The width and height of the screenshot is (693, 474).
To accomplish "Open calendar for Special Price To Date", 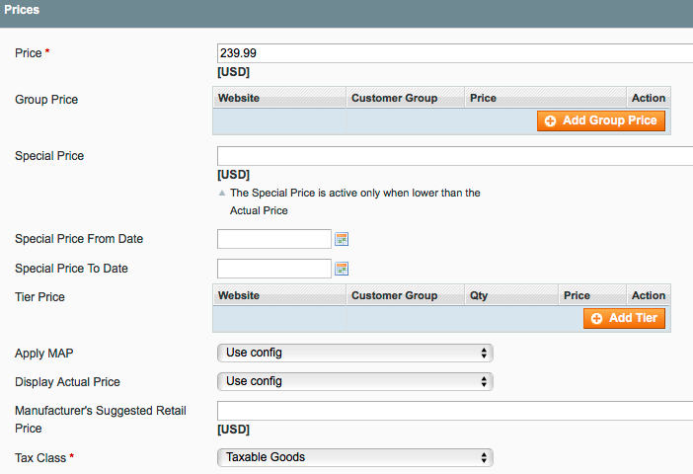I will [x=342, y=269].
